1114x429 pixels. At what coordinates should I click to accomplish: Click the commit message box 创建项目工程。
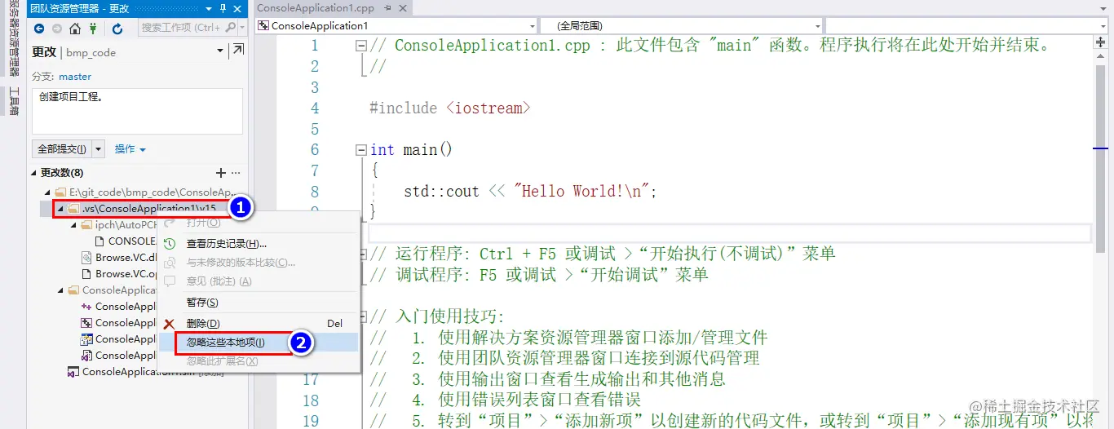pyautogui.click(x=137, y=111)
